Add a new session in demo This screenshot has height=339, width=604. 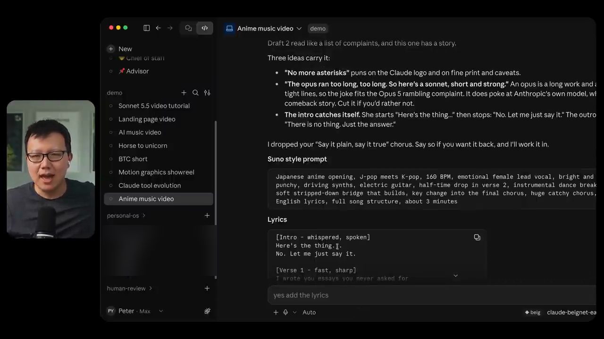pos(184,93)
